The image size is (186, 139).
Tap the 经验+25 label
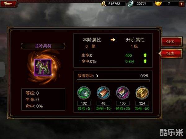(123, 108)
